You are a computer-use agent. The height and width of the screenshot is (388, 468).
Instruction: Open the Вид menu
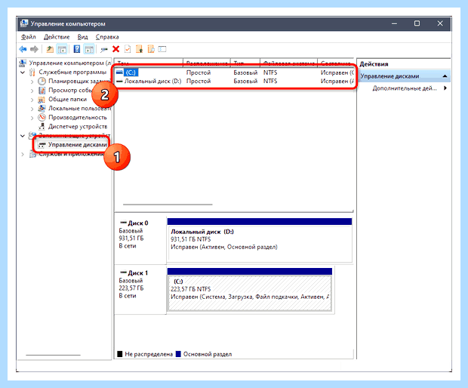(x=82, y=37)
